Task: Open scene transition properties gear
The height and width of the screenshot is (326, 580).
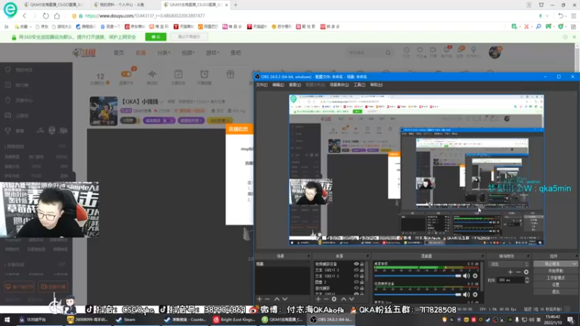Action: coord(526,272)
